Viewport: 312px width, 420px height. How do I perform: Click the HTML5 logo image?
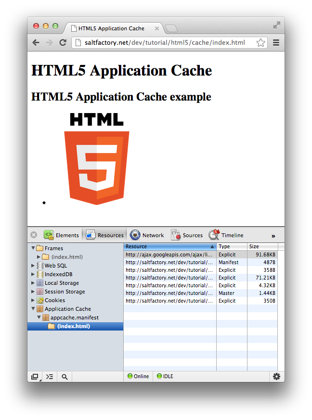(x=97, y=159)
